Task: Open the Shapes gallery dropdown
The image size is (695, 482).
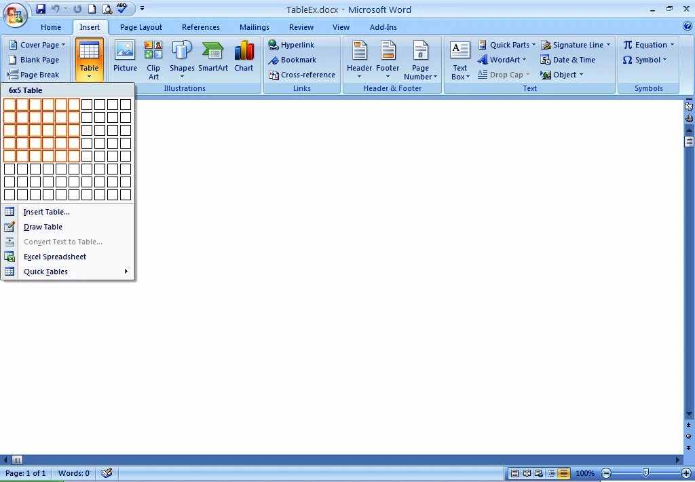Action: [x=182, y=60]
